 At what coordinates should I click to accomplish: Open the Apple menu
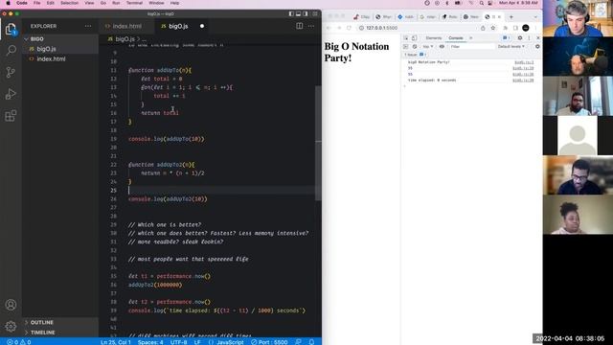coord(8,3)
